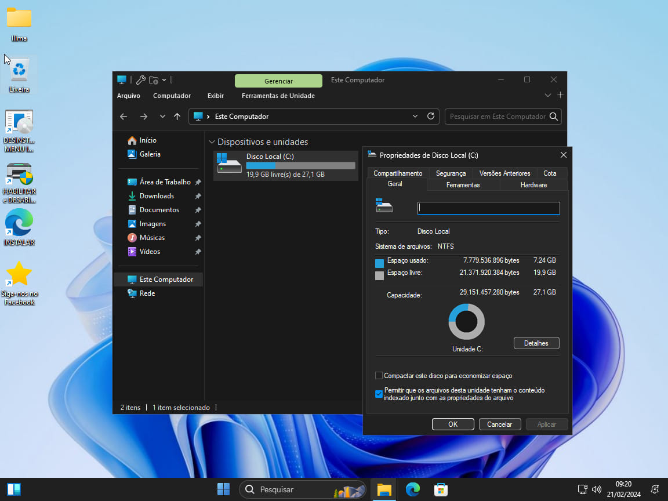Click the Refresh icon in address bar
The width and height of the screenshot is (668, 501).
[430, 116]
